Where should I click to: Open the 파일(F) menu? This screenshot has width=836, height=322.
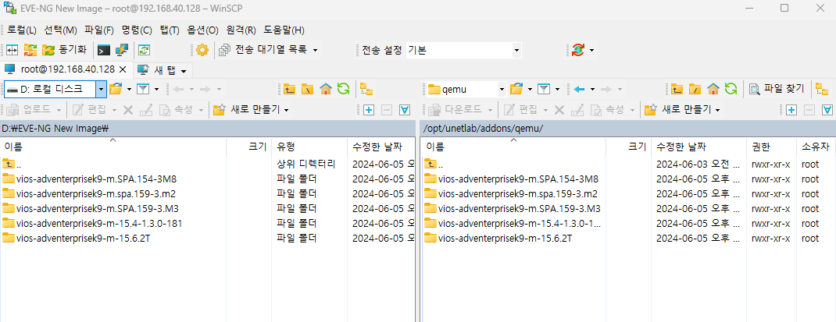pos(99,30)
